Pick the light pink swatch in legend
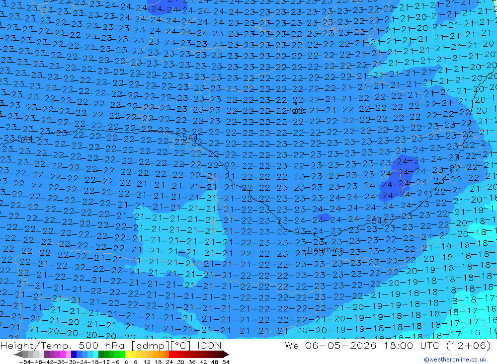 (x=68, y=354)
